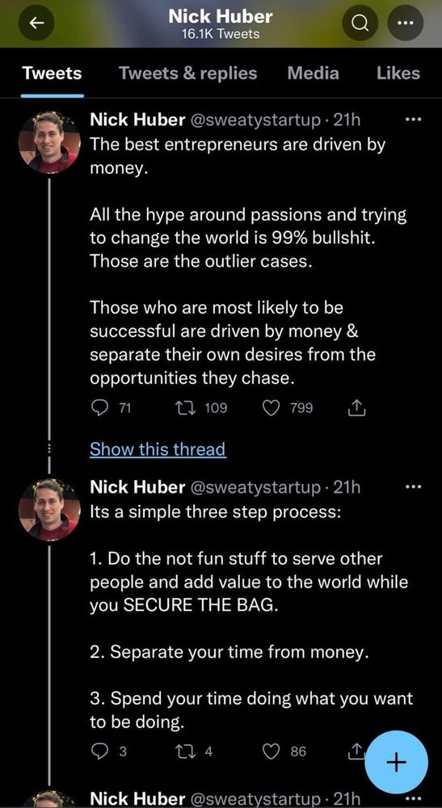The width and height of the screenshot is (442, 808).
Task: Open profile options three-dot menu at top
Action: [406, 23]
